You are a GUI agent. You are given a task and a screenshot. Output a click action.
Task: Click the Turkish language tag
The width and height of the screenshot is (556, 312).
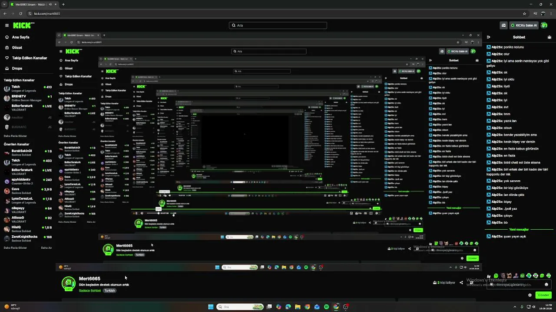pos(109,291)
